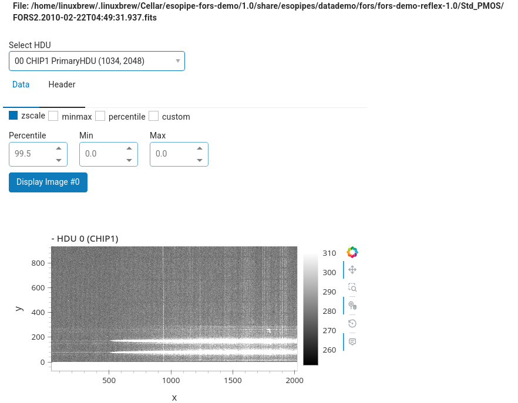The height and width of the screenshot is (403, 518).
Task: Click the grayscale colorbar
Action: pyautogui.click(x=311, y=309)
